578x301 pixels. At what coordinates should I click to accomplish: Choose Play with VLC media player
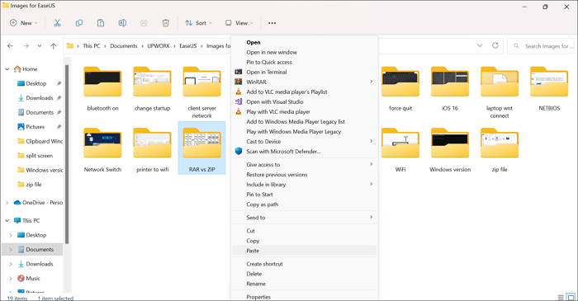pos(305,112)
